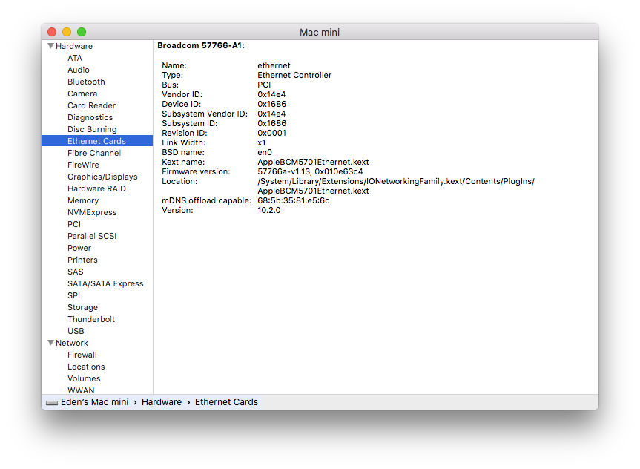Image resolution: width=640 pixels, height=469 pixels.
Task: Click the Revision ID value 0x0001
Action: click(271, 133)
